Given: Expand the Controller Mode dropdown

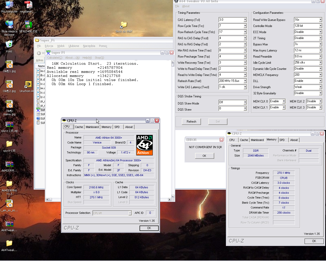Looking at the screenshot, I should tap(320, 26).
